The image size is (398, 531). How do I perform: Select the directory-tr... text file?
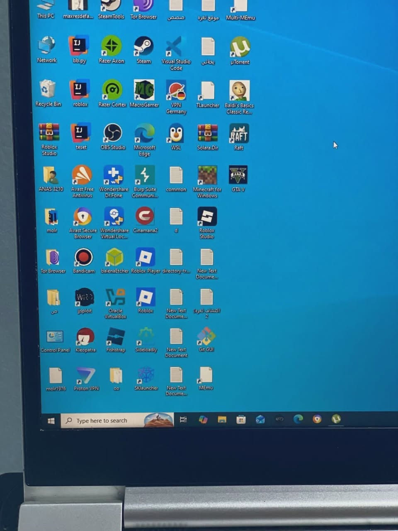(176, 258)
